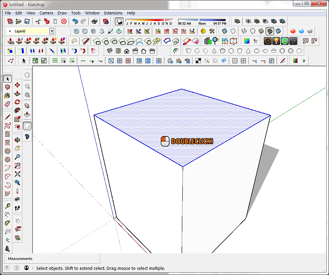Screen dimensions: 329x275
Task: Click the Open folder icon
Action: [19, 21]
